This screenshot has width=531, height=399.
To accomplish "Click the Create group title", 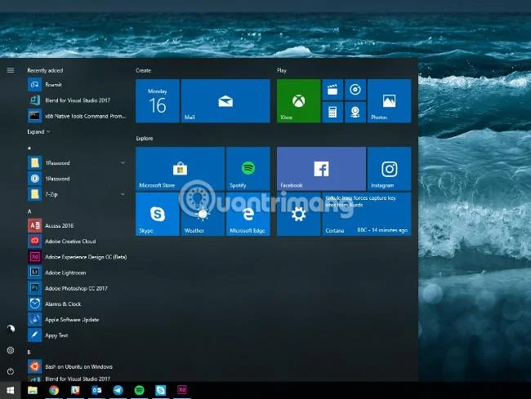I will [143, 70].
